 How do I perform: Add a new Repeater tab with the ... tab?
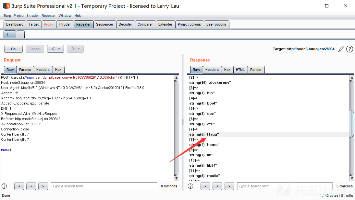[x=20, y=35]
